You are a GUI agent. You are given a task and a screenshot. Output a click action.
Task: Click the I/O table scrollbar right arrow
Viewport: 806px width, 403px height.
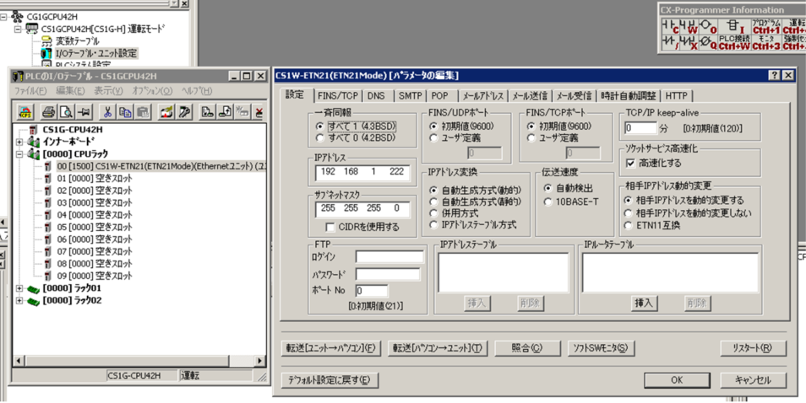(259, 361)
